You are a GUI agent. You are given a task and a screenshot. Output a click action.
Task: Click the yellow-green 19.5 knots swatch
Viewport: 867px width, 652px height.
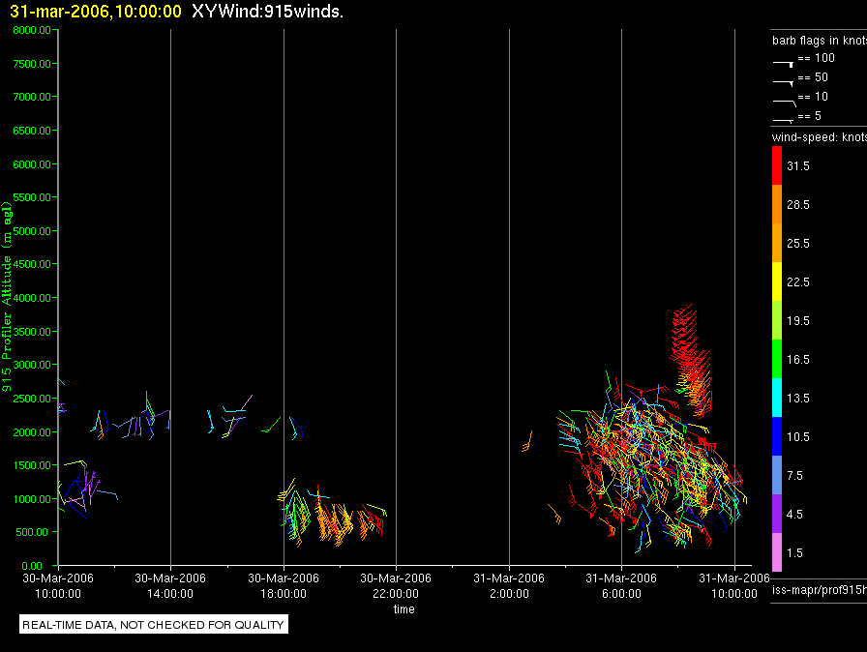(x=777, y=320)
